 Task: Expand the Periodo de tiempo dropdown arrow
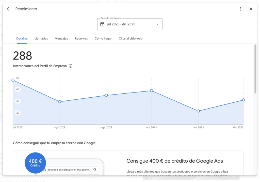point(157,24)
